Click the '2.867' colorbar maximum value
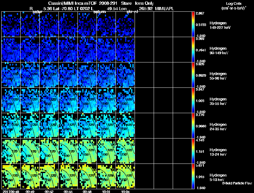 click(x=200, y=13)
